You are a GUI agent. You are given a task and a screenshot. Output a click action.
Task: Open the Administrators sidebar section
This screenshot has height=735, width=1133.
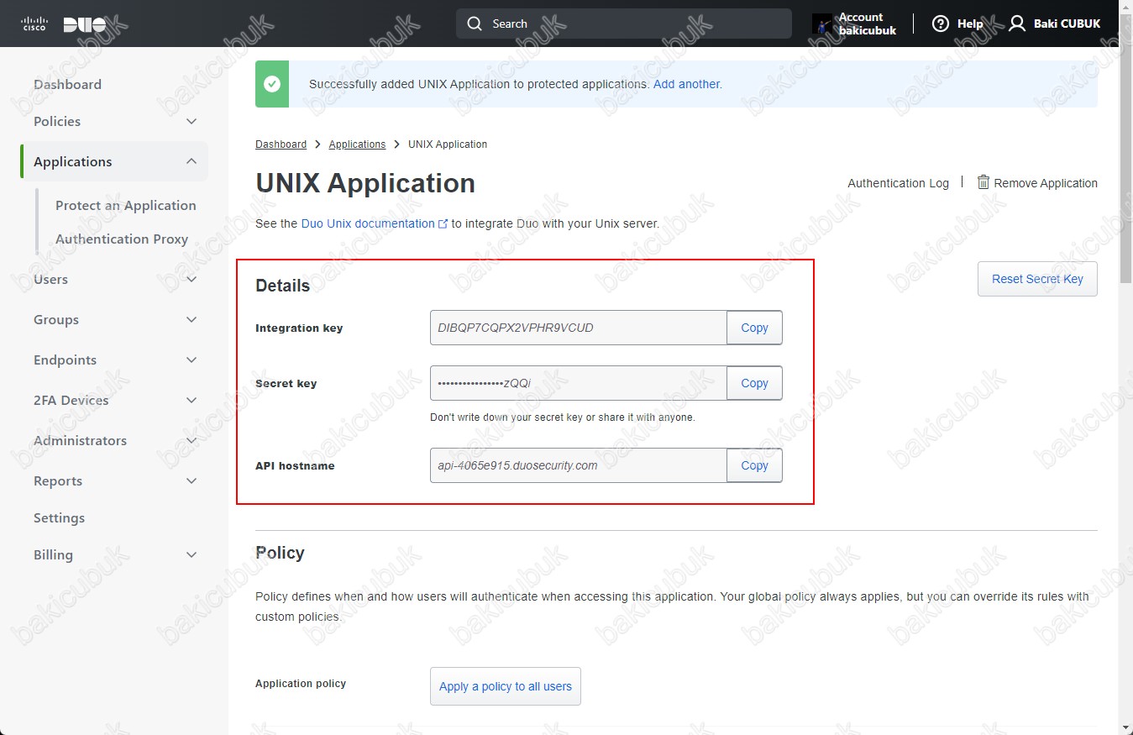tap(80, 440)
